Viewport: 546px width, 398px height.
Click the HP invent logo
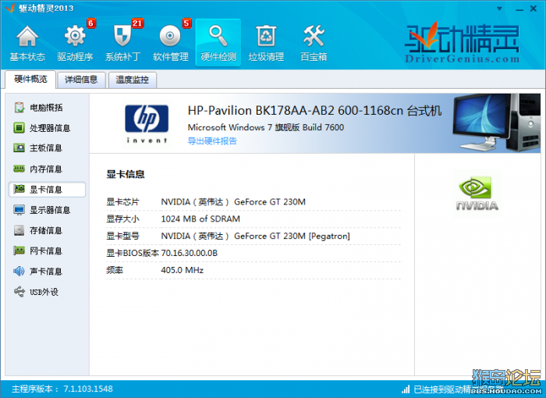tap(147, 124)
